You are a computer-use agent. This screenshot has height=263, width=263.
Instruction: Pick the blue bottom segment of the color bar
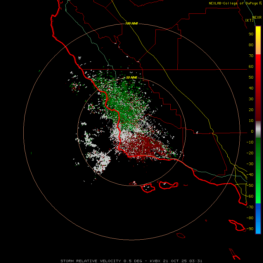[258, 219]
